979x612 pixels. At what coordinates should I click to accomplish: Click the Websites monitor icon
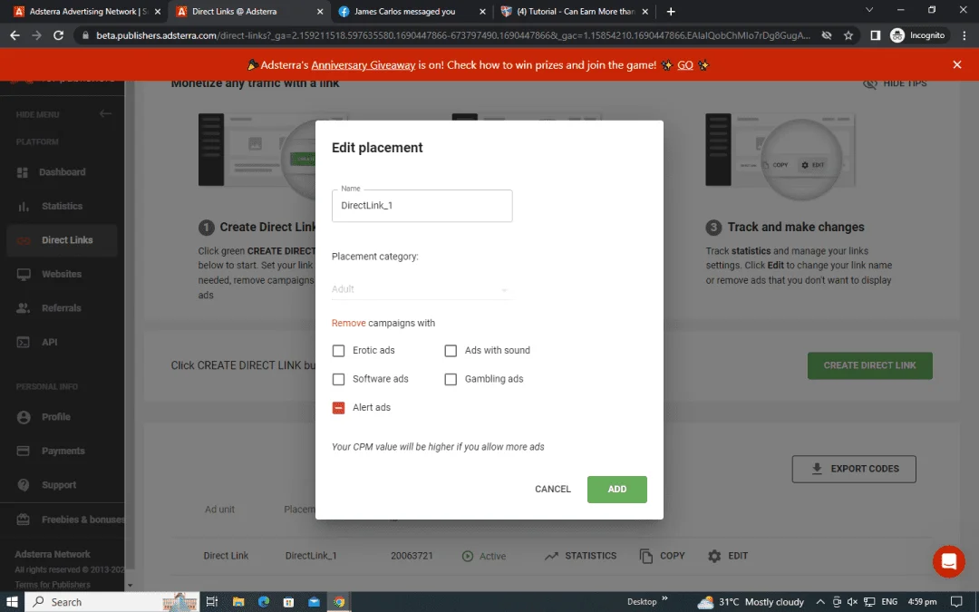[x=23, y=274]
